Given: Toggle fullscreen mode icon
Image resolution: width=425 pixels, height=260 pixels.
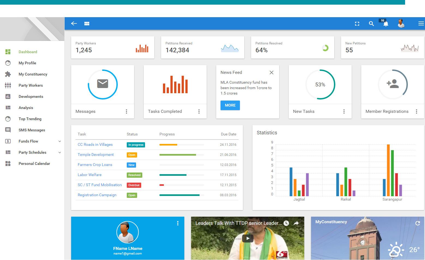Looking at the screenshot, I should pyautogui.click(x=357, y=24).
